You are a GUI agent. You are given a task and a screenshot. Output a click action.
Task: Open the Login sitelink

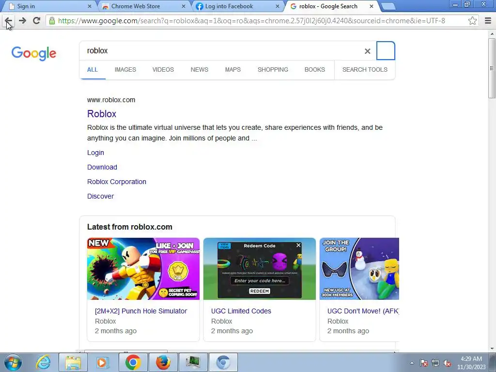95,153
